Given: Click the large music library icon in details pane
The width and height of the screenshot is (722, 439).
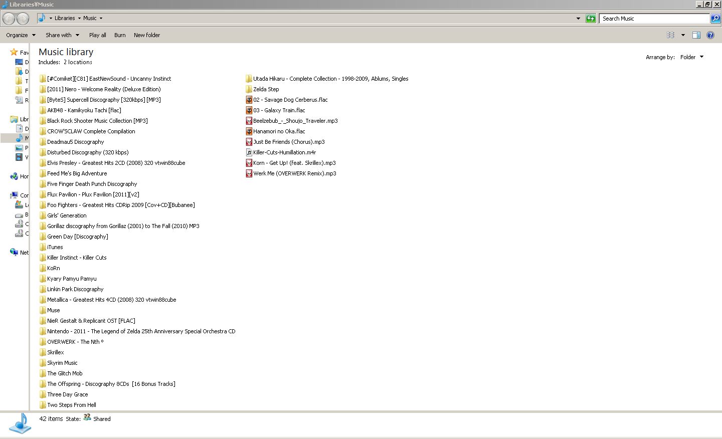Looking at the screenshot, I should (x=20, y=424).
